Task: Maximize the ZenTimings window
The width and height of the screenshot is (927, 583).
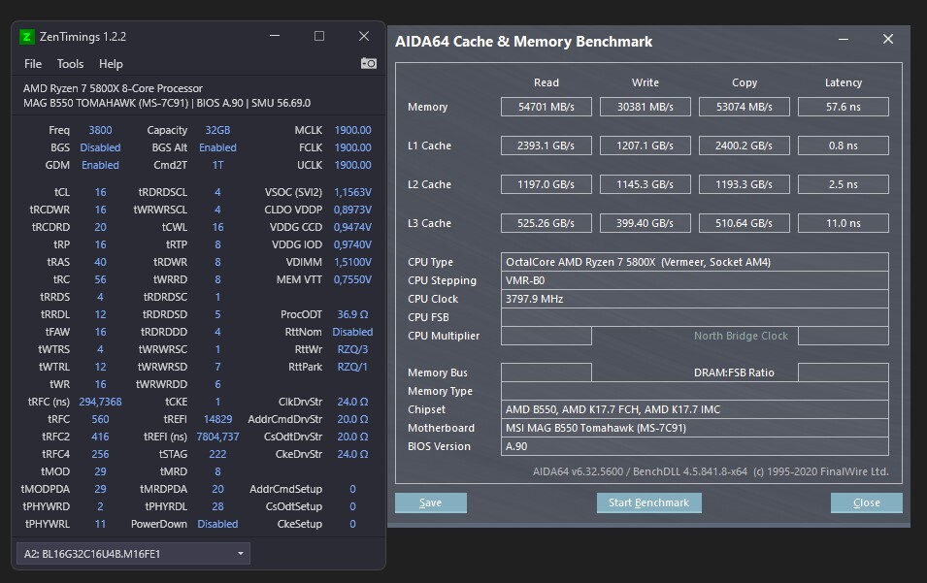Action: (x=319, y=37)
